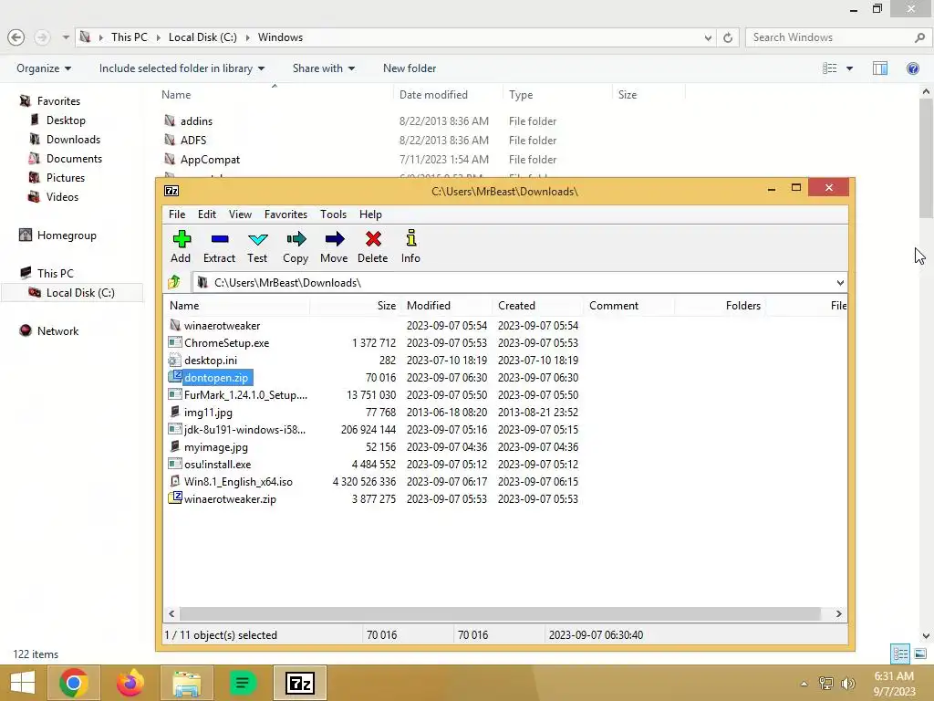Toggle the Explorer preview pane icon
Screen dimensions: 934x701
(880, 68)
